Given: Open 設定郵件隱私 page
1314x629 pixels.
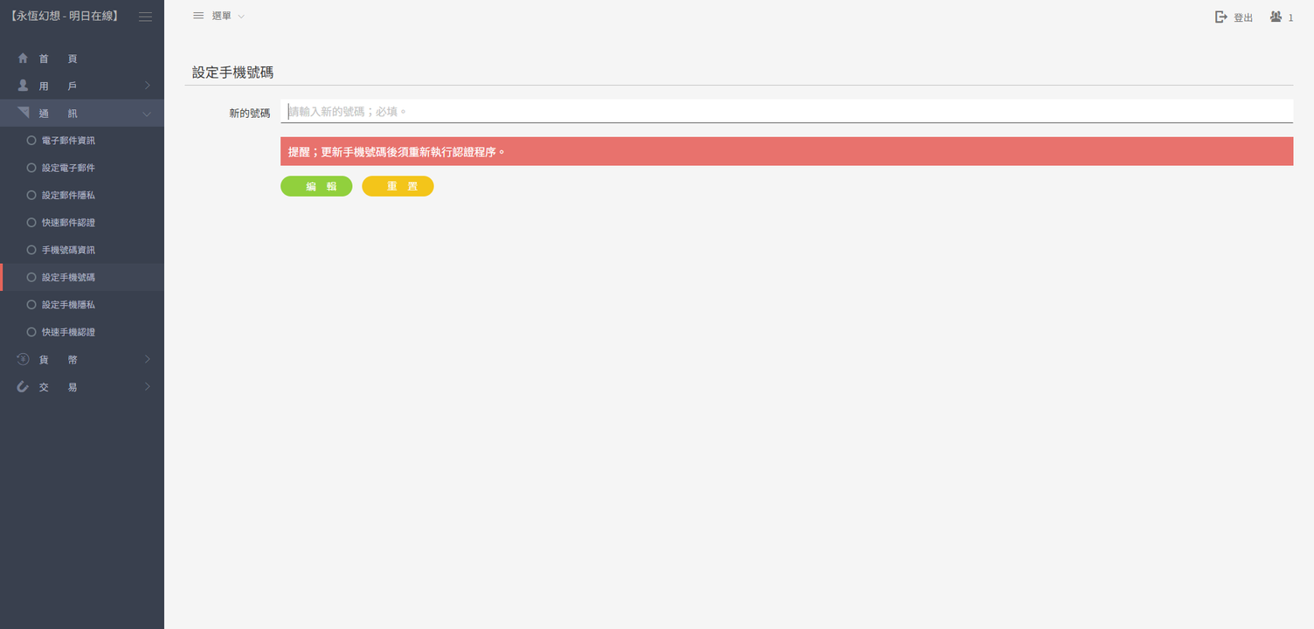Looking at the screenshot, I should pyautogui.click(x=82, y=195).
